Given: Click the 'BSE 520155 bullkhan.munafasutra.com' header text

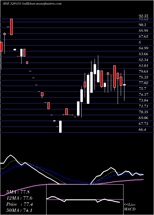Looking at the screenshot, I should (x=32, y=4).
